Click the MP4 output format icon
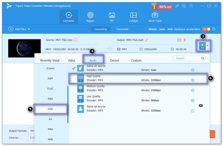This screenshot has height=146, width=223. pyautogui.click(x=202, y=46)
